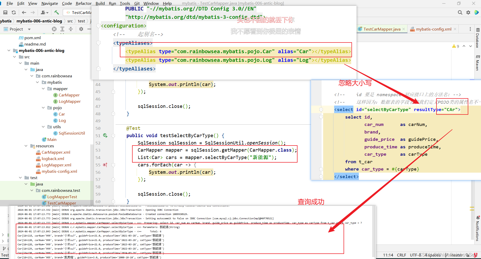
Task: Collapse the resources folder in project tree
Action: coord(26,146)
